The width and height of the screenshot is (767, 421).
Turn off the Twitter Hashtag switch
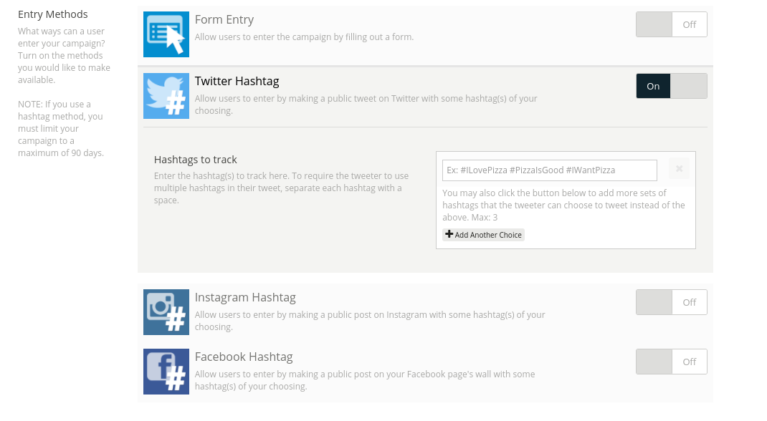coord(671,86)
